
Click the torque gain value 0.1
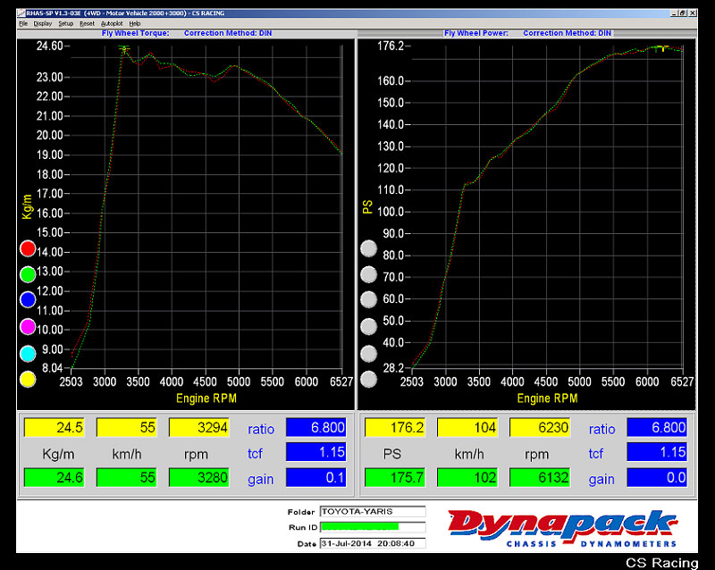tap(316, 477)
